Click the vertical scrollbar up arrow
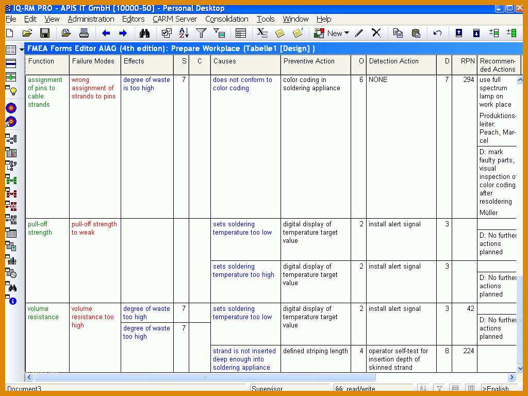The image size is (528, 396). [520, 80]
